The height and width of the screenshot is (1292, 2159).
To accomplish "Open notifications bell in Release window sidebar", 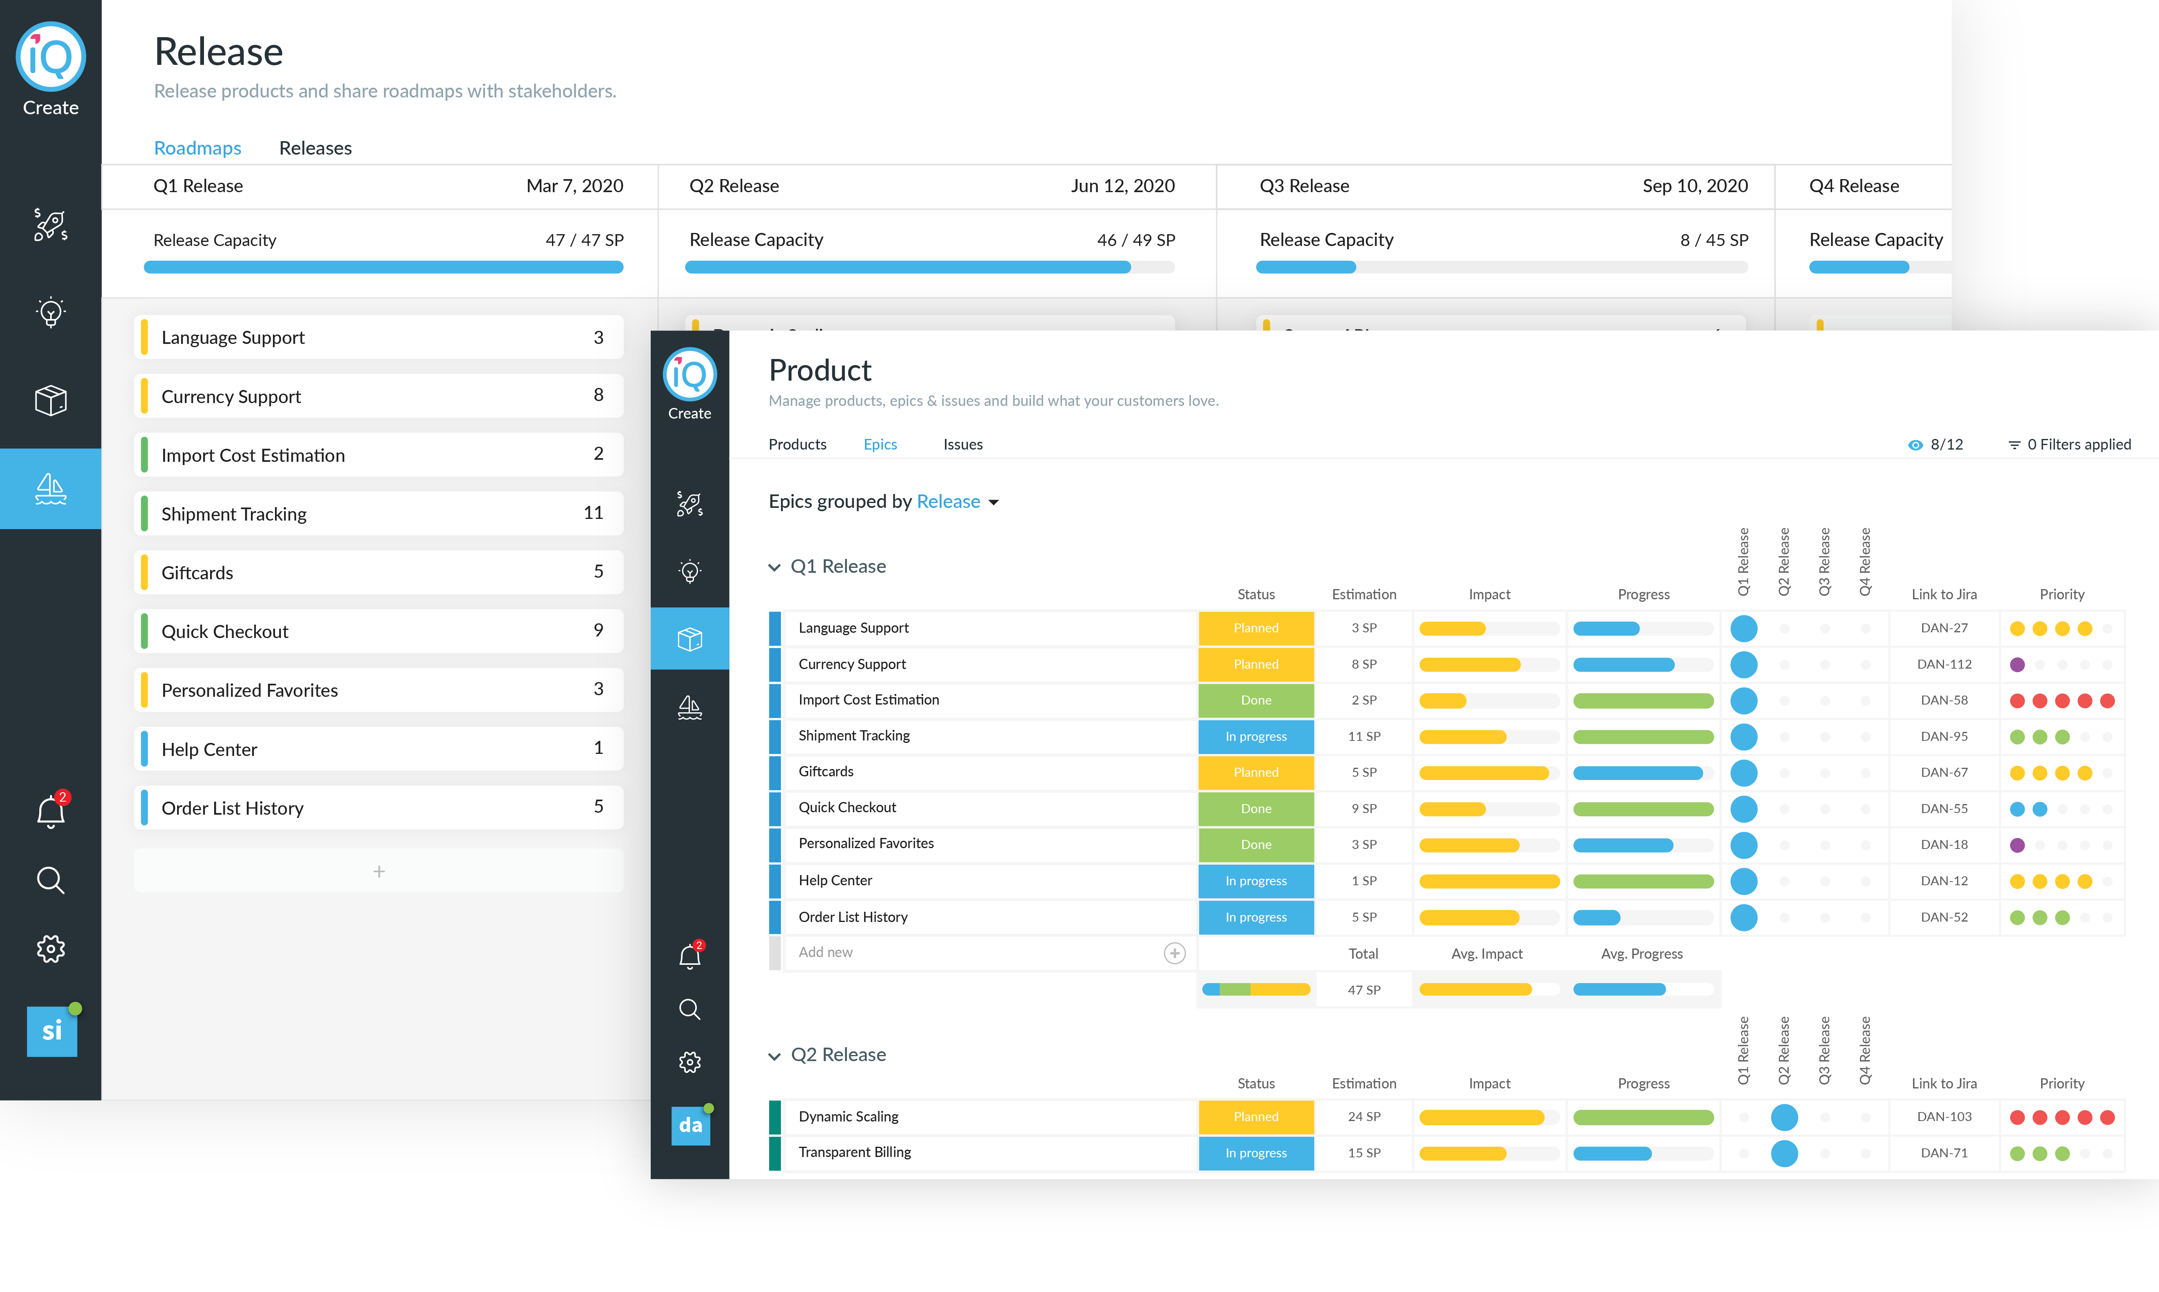I will point(51,811).
